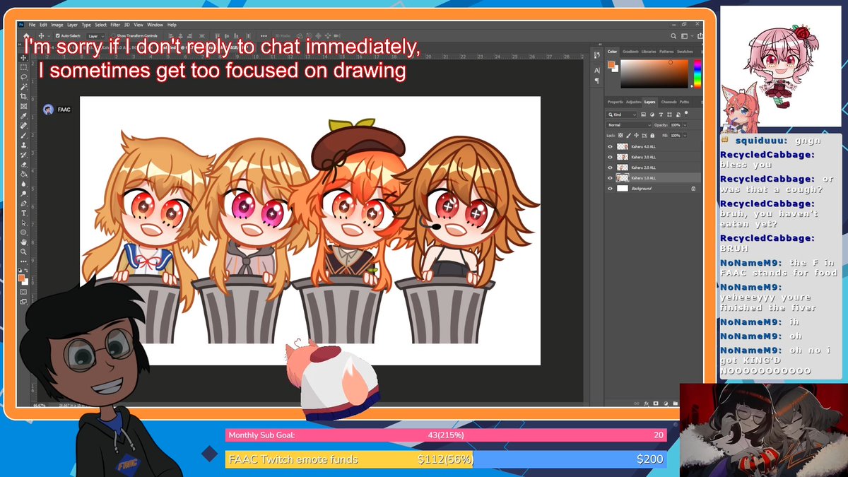Select the Zoom tool
The width and height of the screenshot is (848, 477).
pyautogui.click(x=24, y=252)
